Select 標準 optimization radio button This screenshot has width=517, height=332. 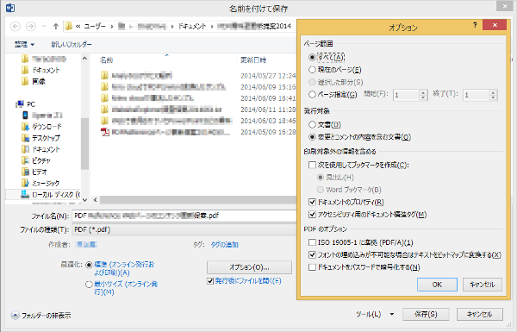coord(89,265)
